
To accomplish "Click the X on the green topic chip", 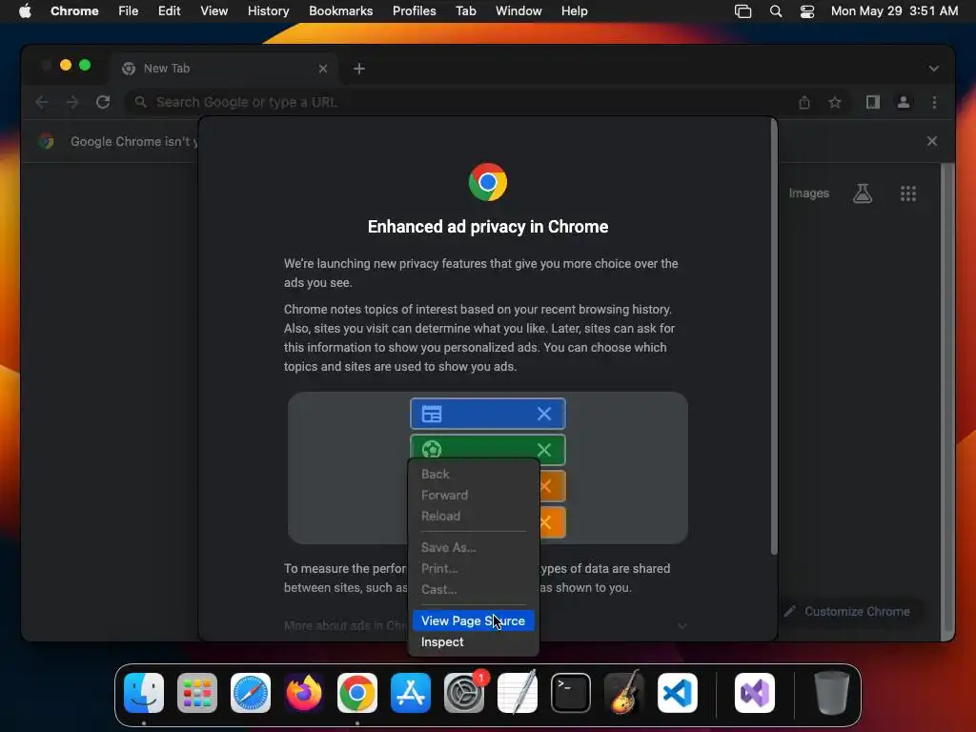I will coord(544,450).
